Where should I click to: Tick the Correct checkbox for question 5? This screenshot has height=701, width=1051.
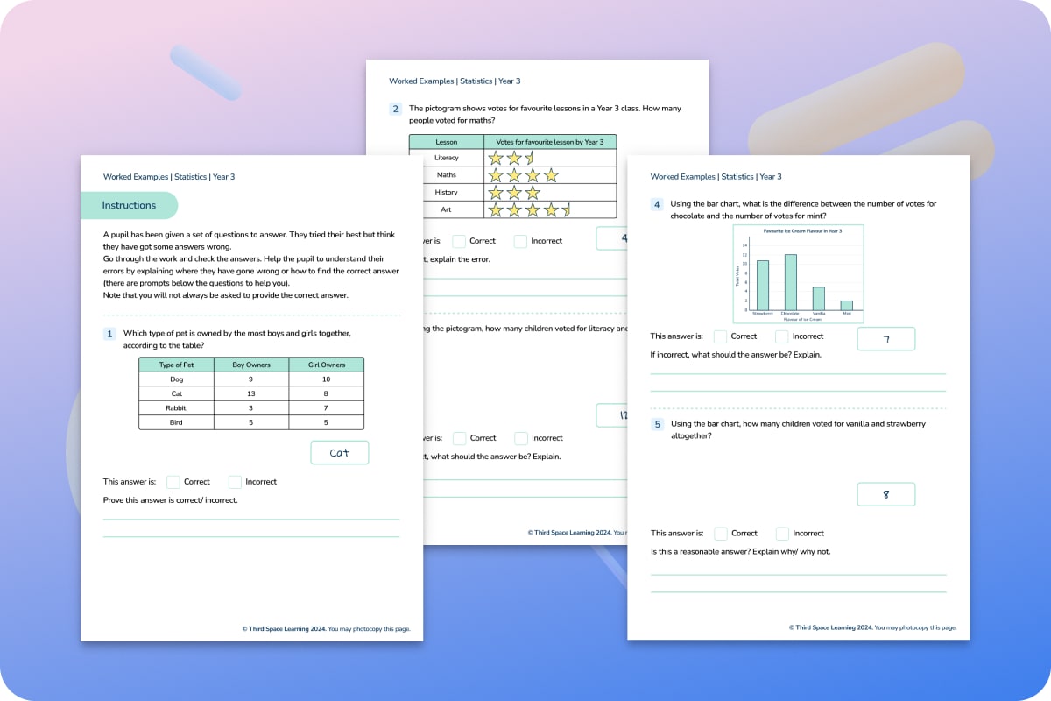coord(720,533)
